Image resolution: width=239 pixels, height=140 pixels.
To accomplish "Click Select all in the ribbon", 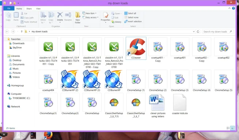I will pyautogui.click(x=130, y=13).
